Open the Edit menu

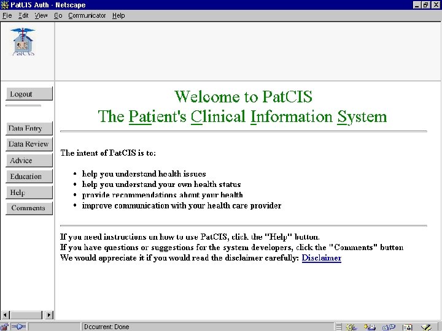[23, 15]
